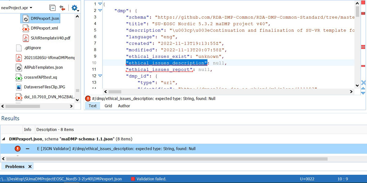The height and width of the screenshot is (183, 367).
Task: Switch to the Author editing mode tab
Action: click(124, 106)
